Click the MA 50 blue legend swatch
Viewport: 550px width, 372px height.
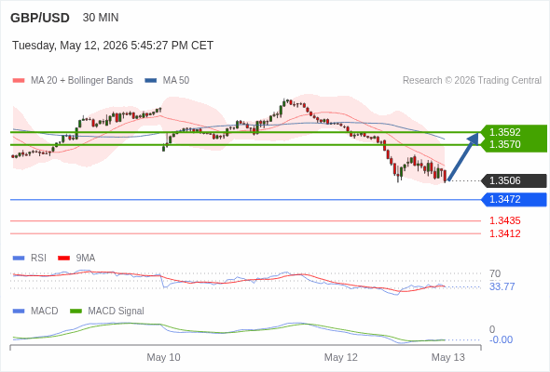coord(151,81)
